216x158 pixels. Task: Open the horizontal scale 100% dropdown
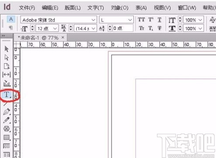(x=200, y=28)
